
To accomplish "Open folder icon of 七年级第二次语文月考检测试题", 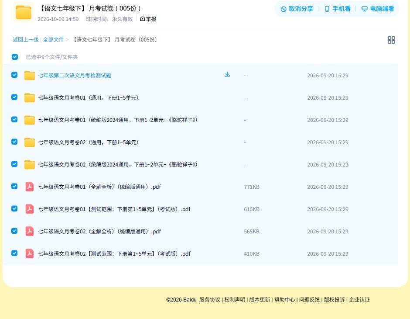I will pos(30,76).
